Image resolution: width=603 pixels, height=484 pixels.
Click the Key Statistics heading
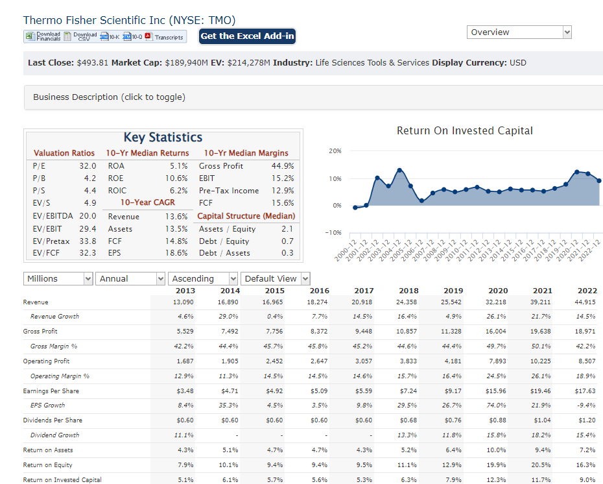click(x=163, y=138)
